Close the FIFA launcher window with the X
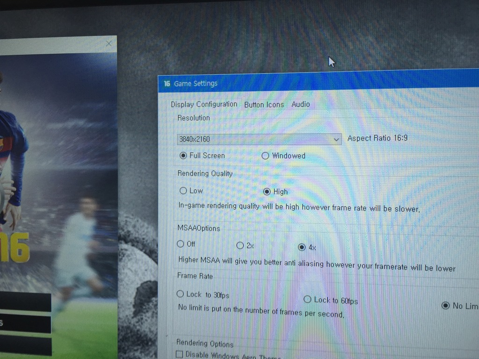 pyautogui.click(x=109, y=43)
